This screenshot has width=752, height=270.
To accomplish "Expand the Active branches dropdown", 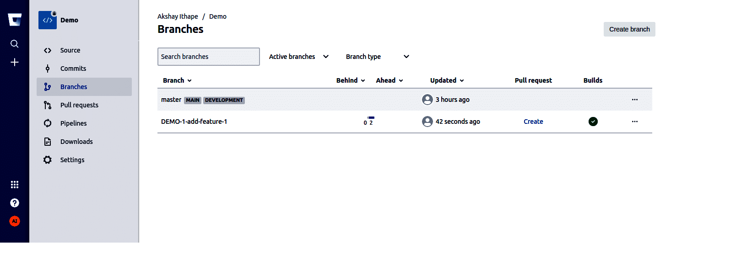I will [x=299, y=57].
